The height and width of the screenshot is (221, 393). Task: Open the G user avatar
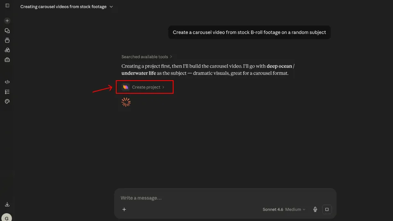tap(7, 217)
